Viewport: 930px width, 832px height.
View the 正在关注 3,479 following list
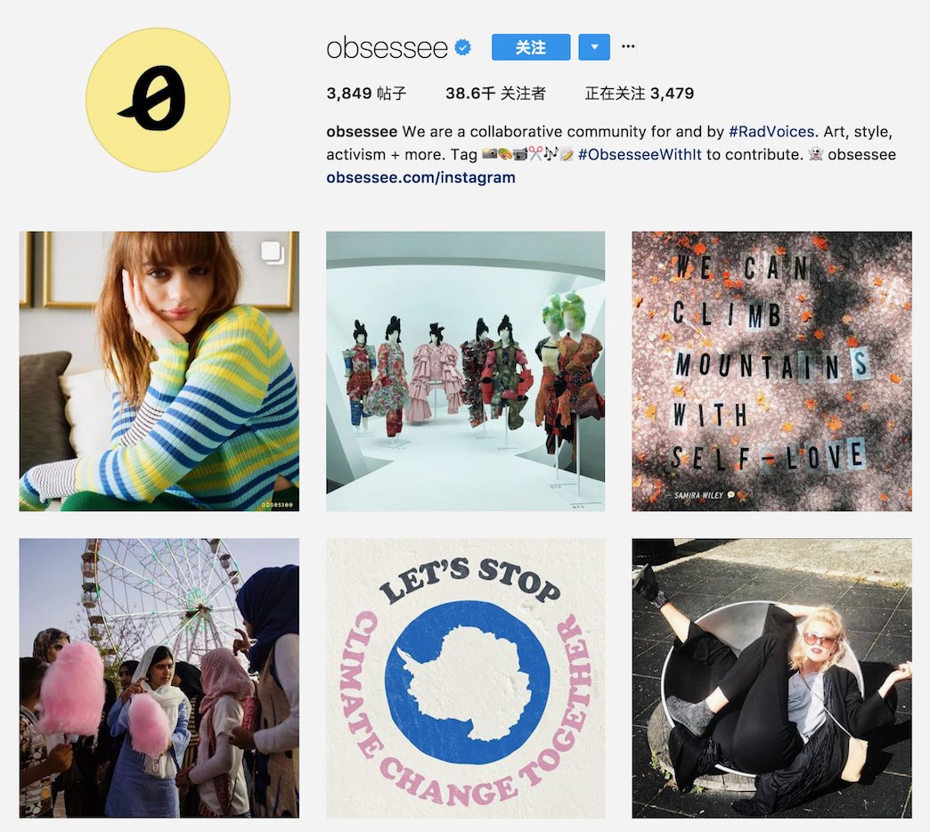(x=640, y=94)
